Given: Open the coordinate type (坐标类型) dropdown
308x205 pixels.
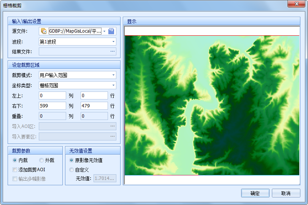Looking at the screenshot, I should point(113,85).
